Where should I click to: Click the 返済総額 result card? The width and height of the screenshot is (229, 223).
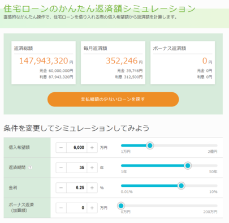tap(44, 63)
